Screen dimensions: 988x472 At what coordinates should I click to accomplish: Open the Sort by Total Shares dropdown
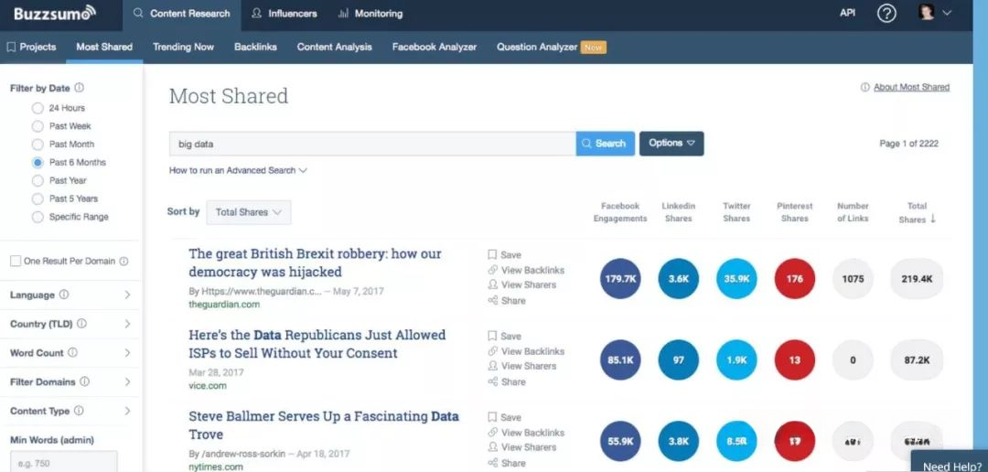pos(249,212)
